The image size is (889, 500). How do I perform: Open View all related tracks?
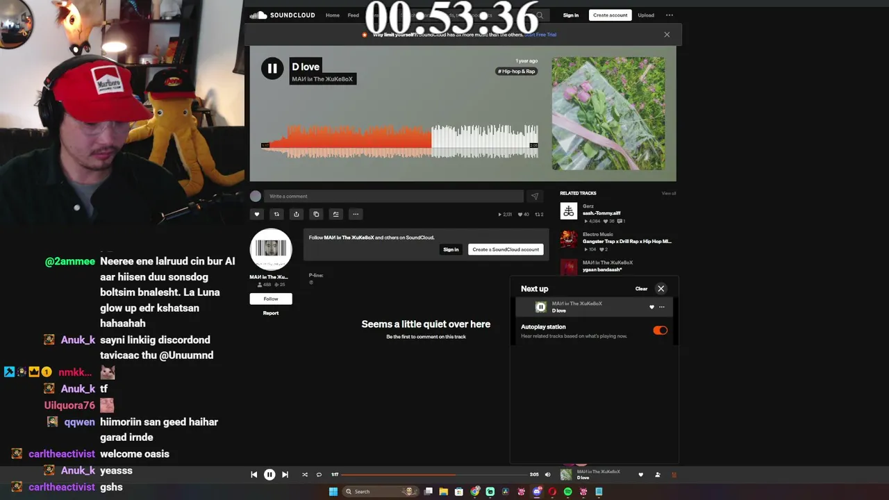(x=669, y=193)
